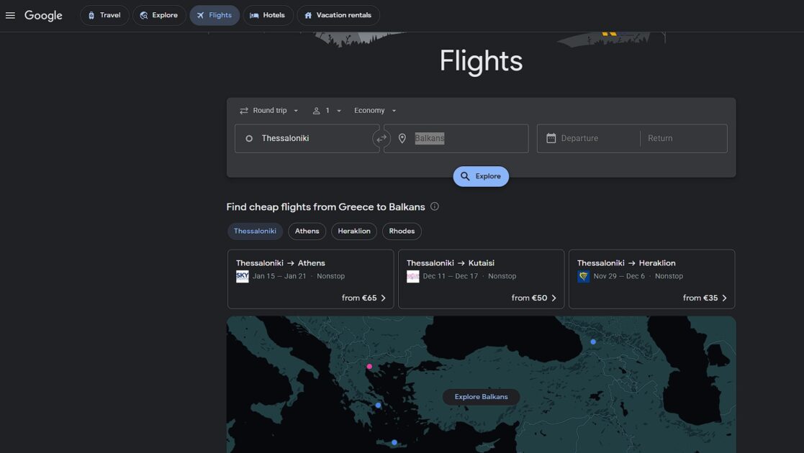
Task: Click the 'from €65' price text
Action: click(359, 298)
